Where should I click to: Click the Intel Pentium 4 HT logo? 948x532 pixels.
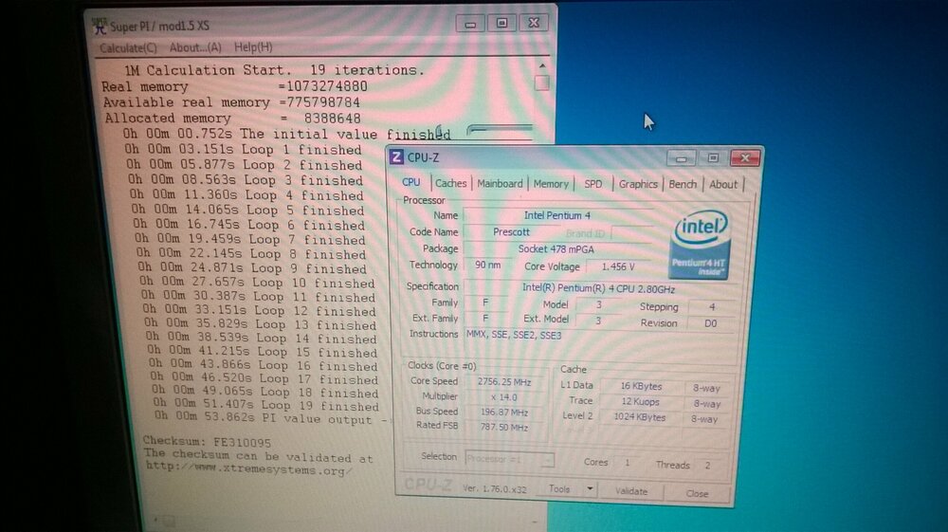pos(700,245)
